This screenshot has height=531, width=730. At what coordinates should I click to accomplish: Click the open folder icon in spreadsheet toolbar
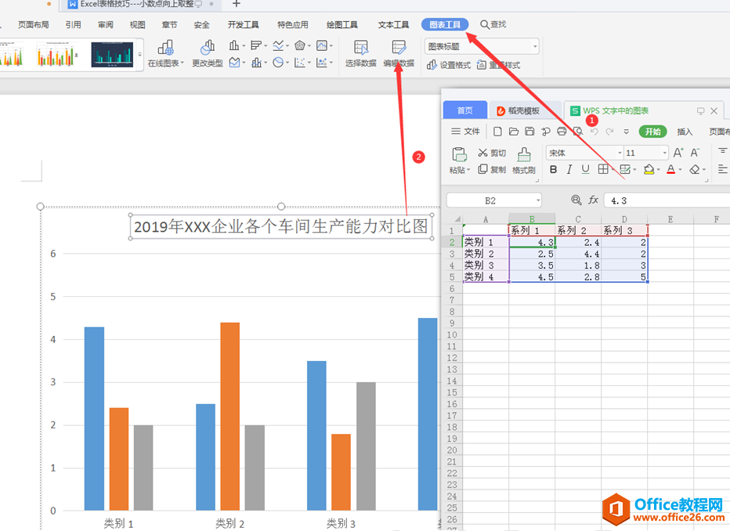[514, 132]
